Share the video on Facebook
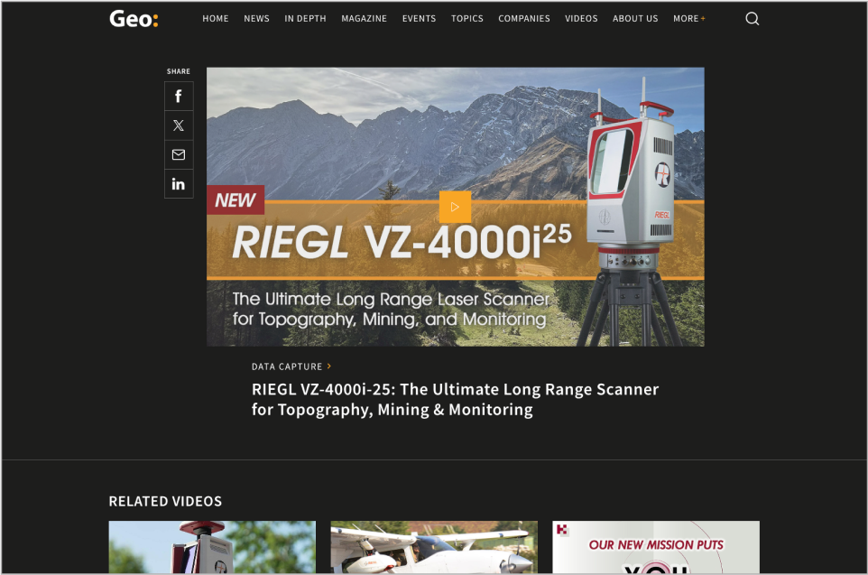This screenshot has width=868, height=575. click(179, 97)
